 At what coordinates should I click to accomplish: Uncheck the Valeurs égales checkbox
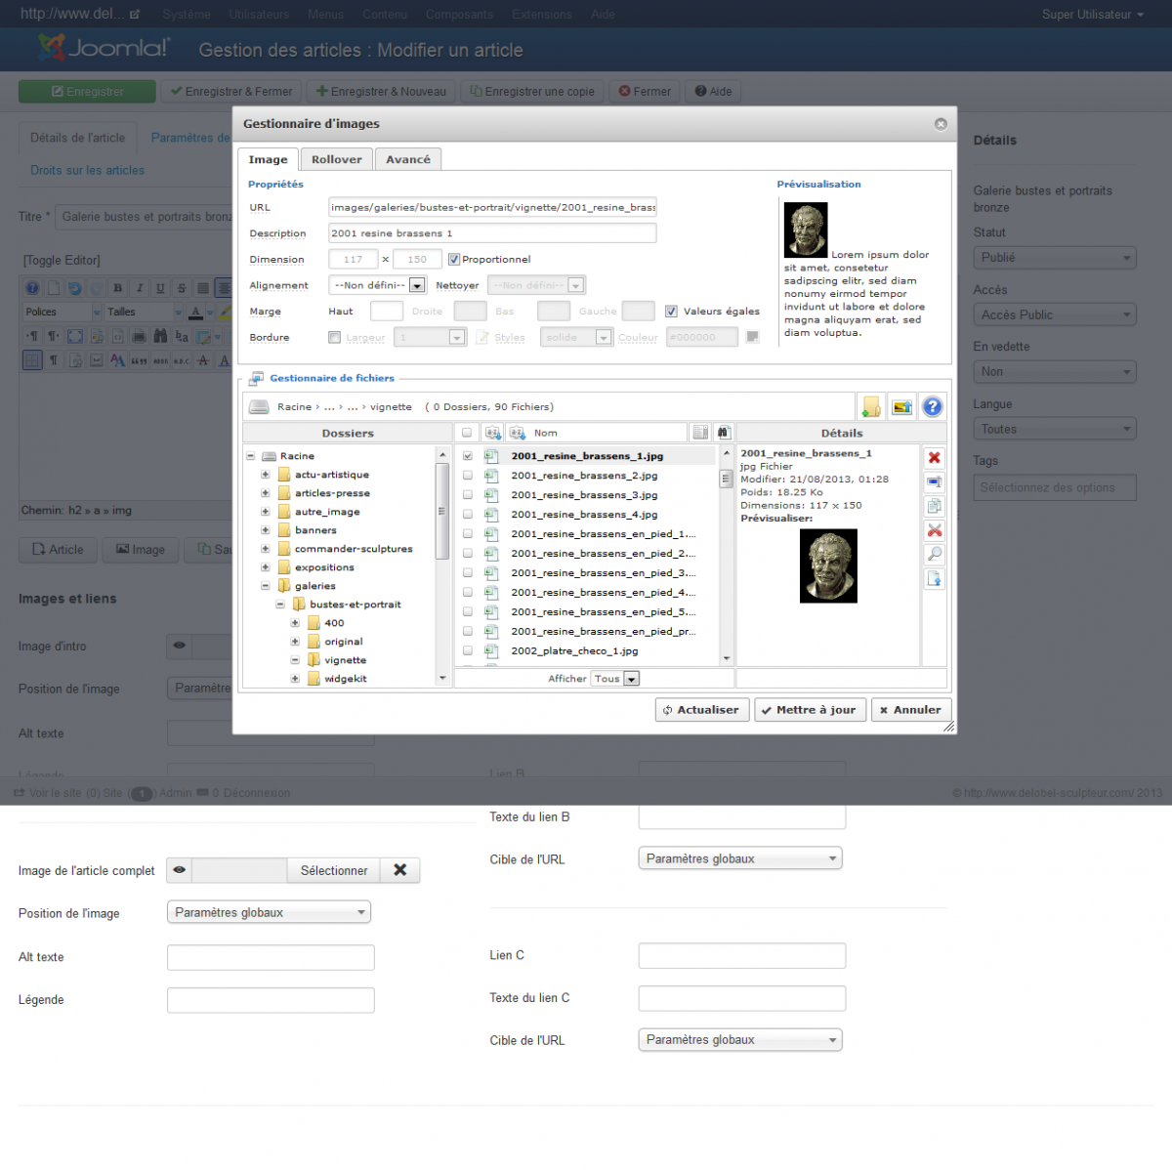coord(671,312)
